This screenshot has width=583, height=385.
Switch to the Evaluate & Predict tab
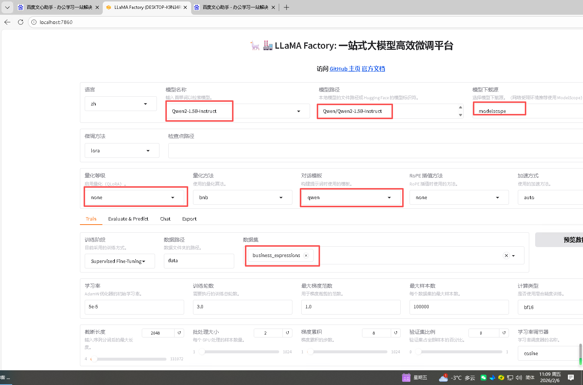[128, 219]
